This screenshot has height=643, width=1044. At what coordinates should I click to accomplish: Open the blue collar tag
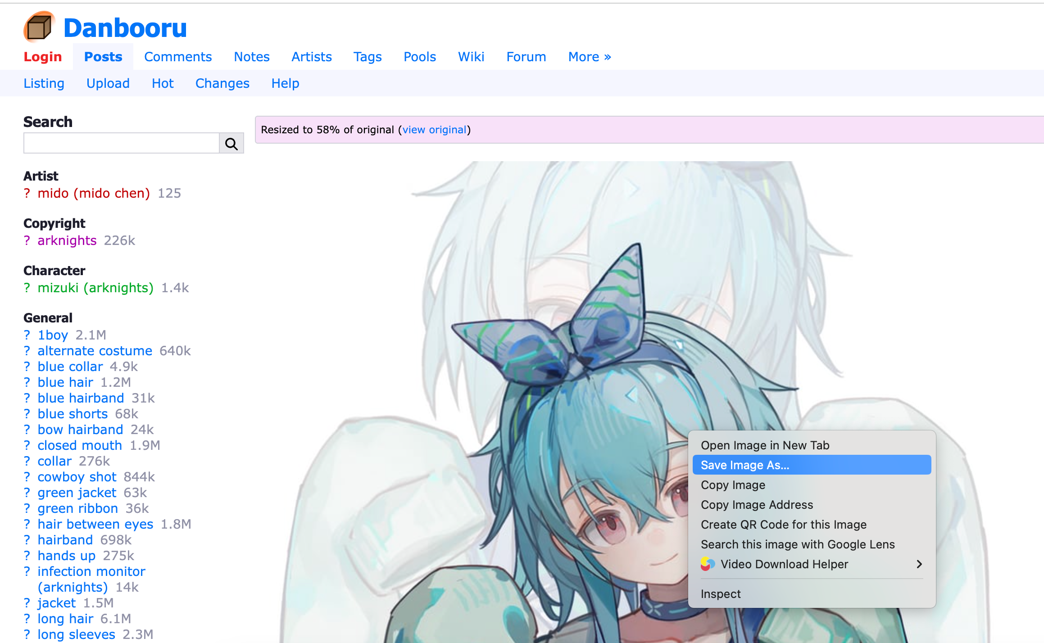[x=70, y=367]
